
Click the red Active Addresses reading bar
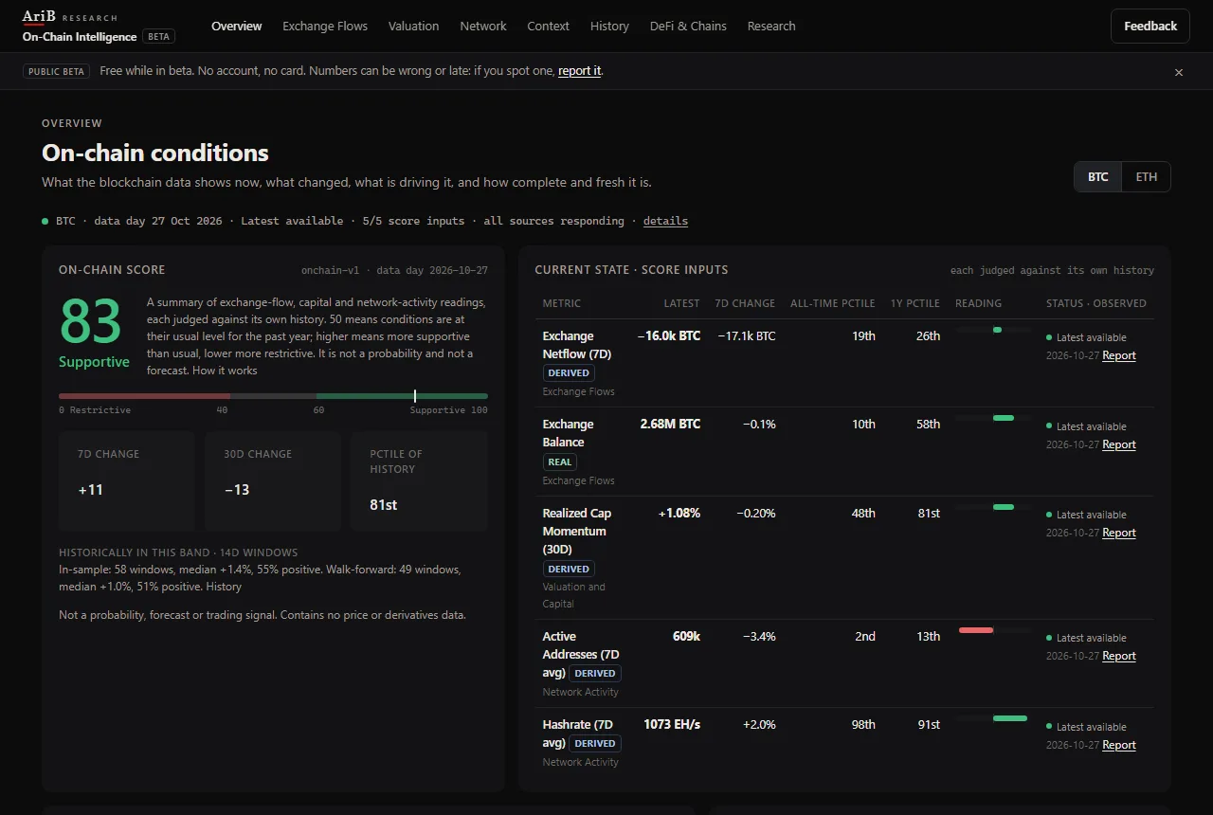point(976,630)
